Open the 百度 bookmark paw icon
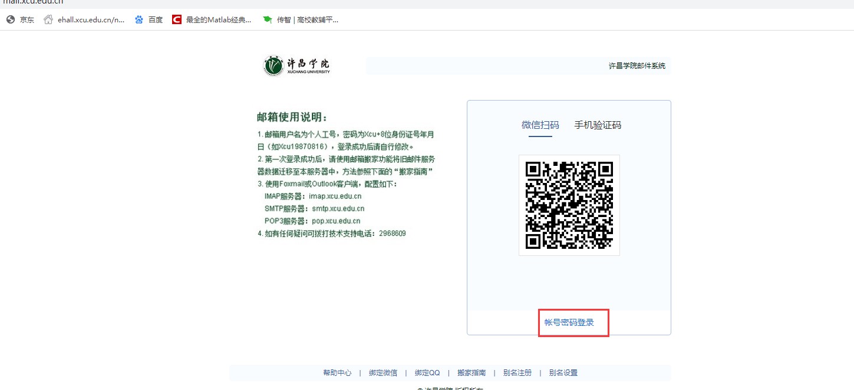This screenshot has height=390, width=854. (x=139, y=20)
